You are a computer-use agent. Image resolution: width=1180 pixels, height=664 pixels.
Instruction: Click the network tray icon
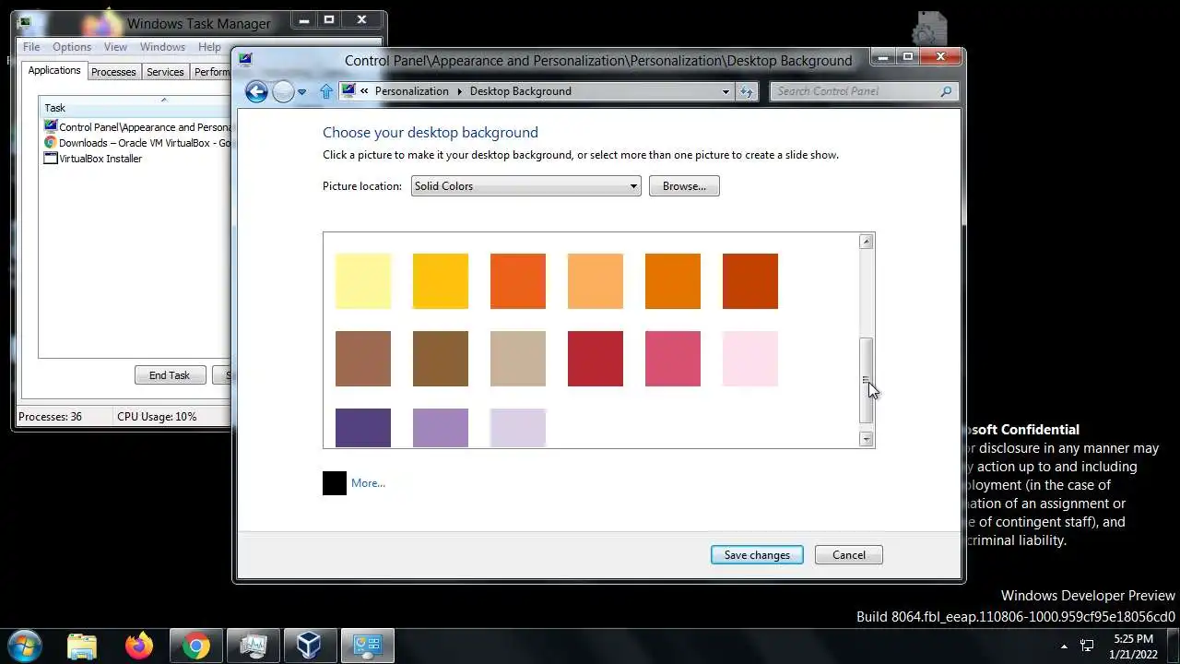[1087, 646]
